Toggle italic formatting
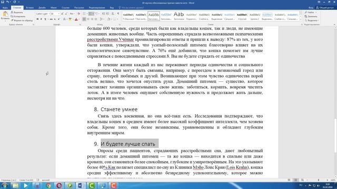 pyautogui.click(x=41, y=19)
